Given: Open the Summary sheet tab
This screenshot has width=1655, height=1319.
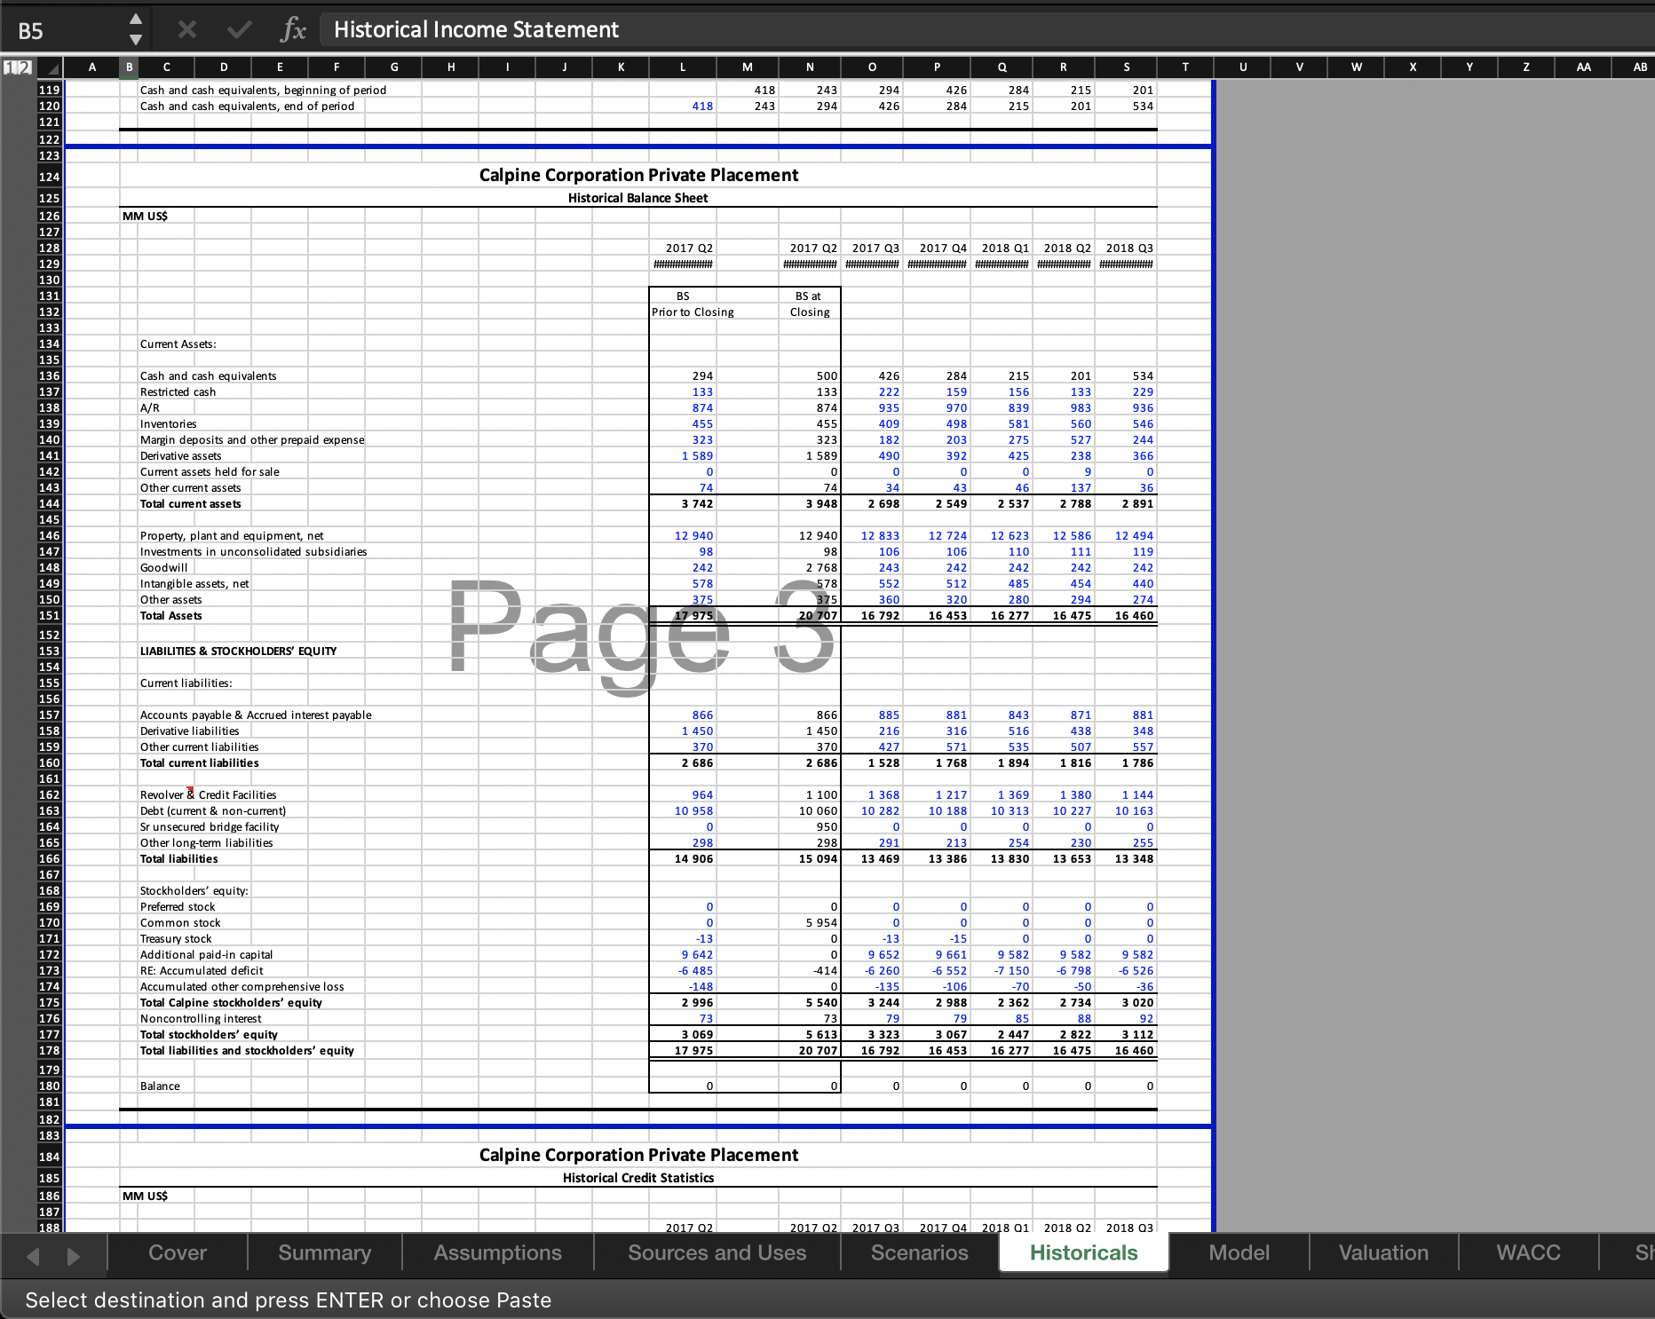Looking at the screenshot, I should click(325, 1252).
